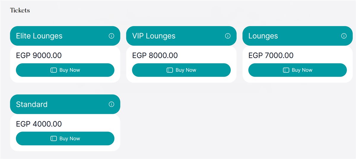Click the Lounges card title
The height and width of the screenshot is (159, 356).
point(263,36)
